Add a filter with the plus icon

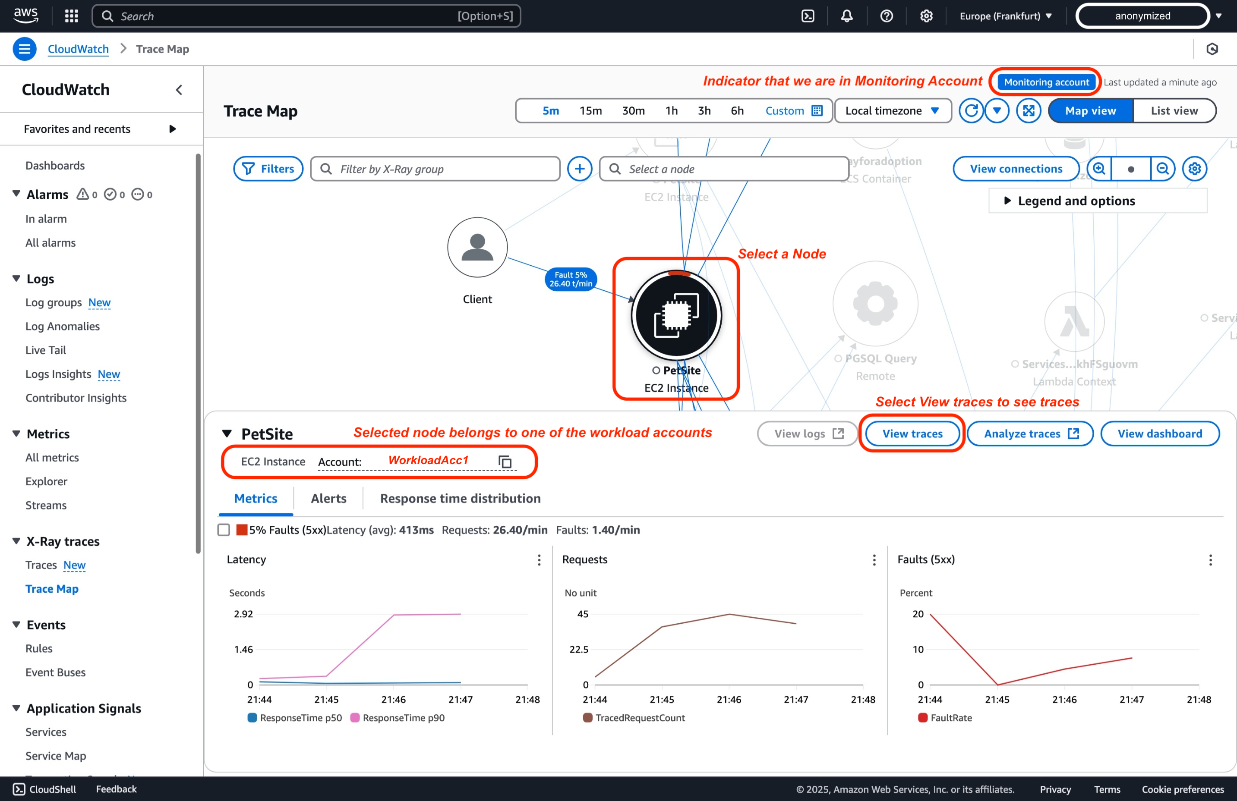point(580,169)
